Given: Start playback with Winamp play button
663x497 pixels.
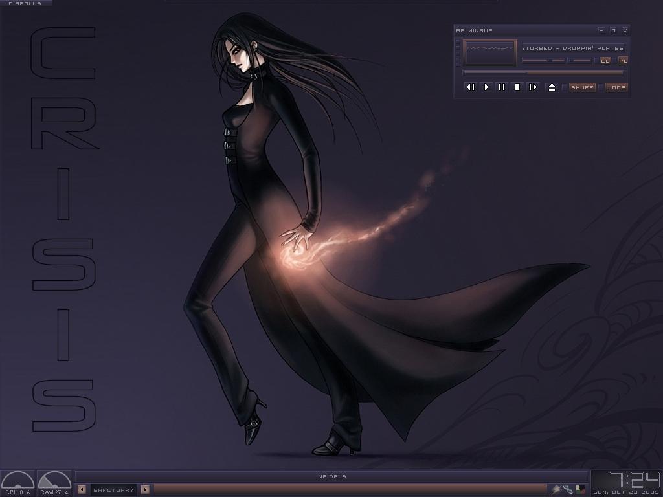Looking at the screenshot, I should (x=486, y=87).
